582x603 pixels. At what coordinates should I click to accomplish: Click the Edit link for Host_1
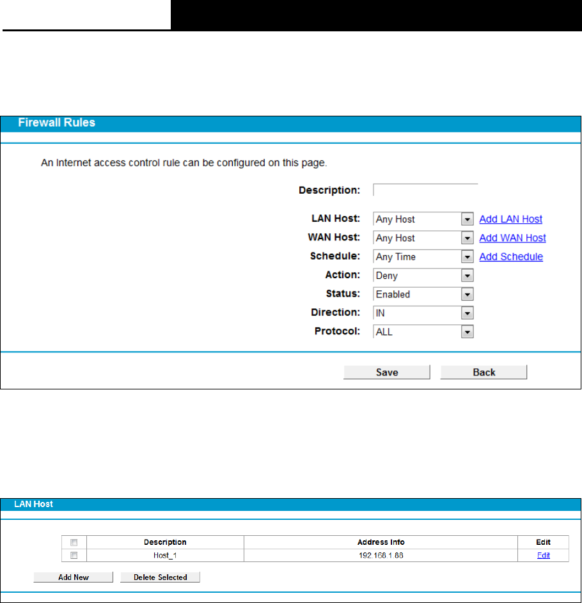tap(543, 555)
